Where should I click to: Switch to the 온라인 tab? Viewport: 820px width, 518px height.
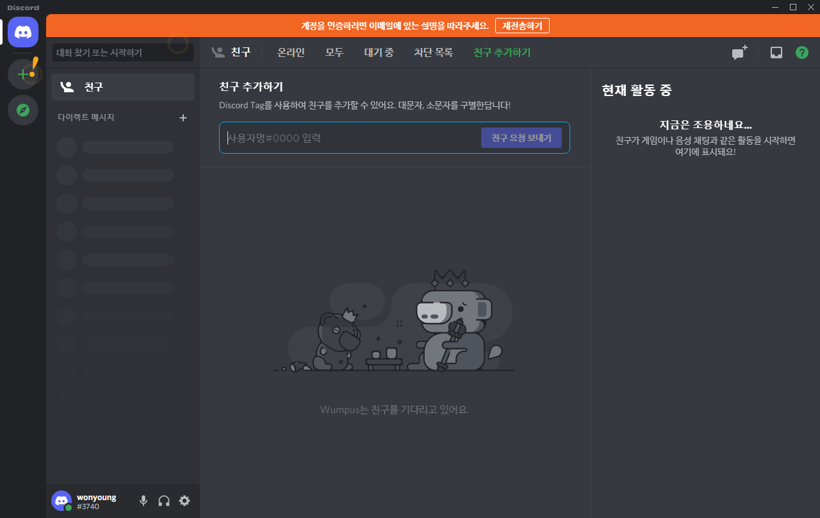pos(291,53)
